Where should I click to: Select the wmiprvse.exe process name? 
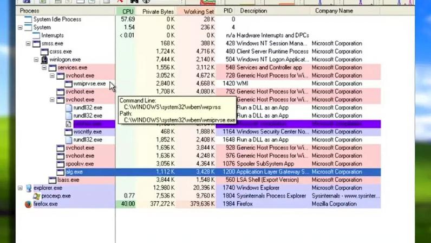89,84
